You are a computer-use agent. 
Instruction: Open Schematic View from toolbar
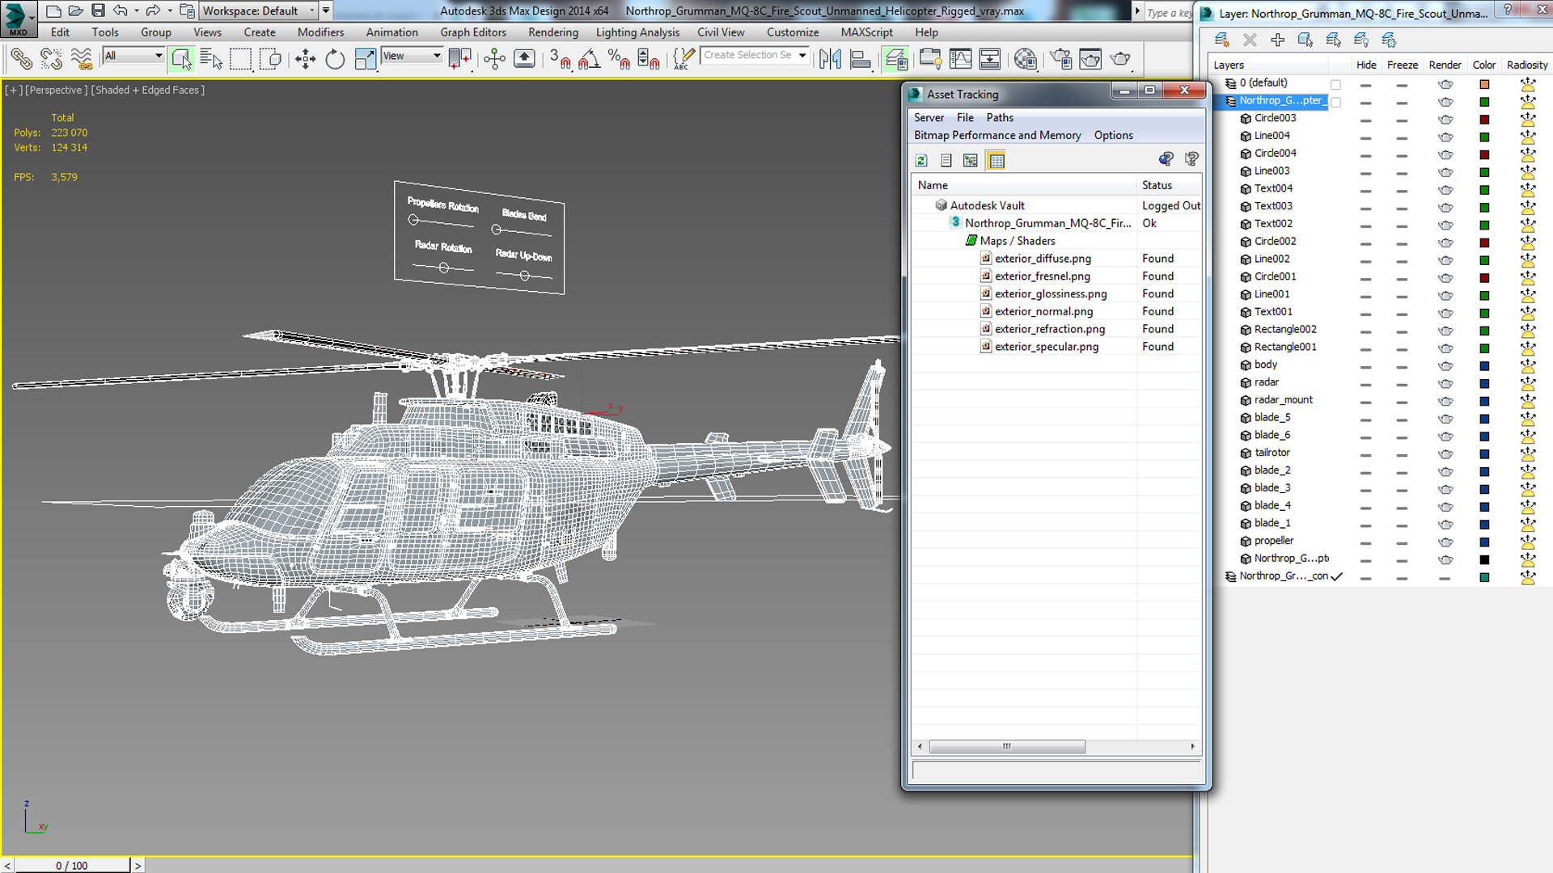coord(989,59)
